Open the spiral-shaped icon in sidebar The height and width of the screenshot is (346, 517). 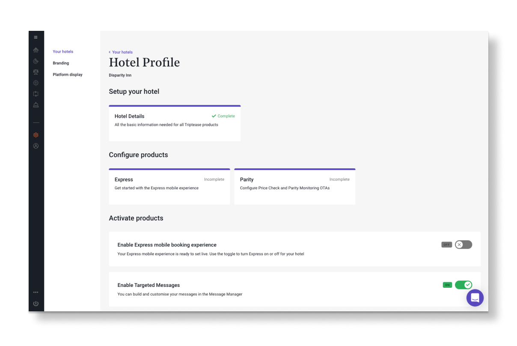tap(36, 61)
